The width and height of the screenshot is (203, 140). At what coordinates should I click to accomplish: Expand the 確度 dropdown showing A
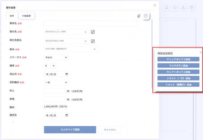(50, 66)
